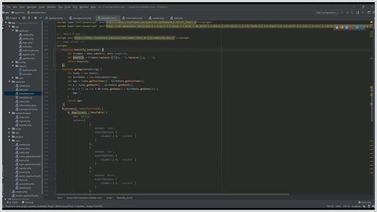
Task: Open the Help menu
Action: coord(93,7)
